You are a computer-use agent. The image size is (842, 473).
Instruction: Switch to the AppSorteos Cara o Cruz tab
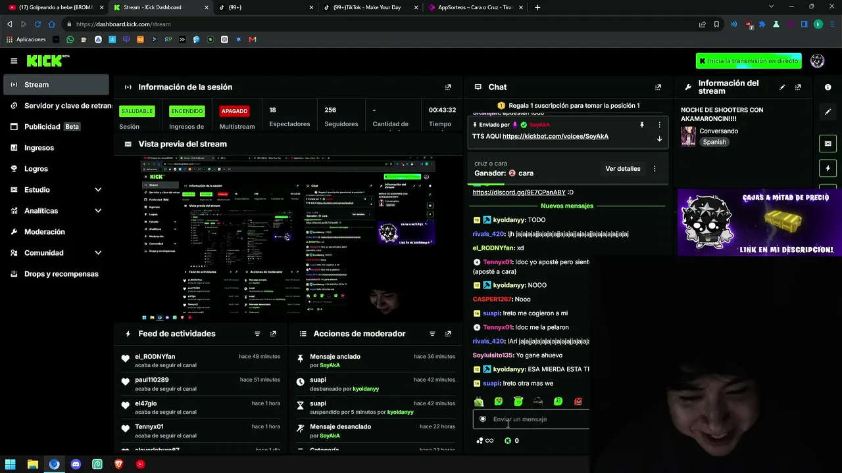pos(475,7)
